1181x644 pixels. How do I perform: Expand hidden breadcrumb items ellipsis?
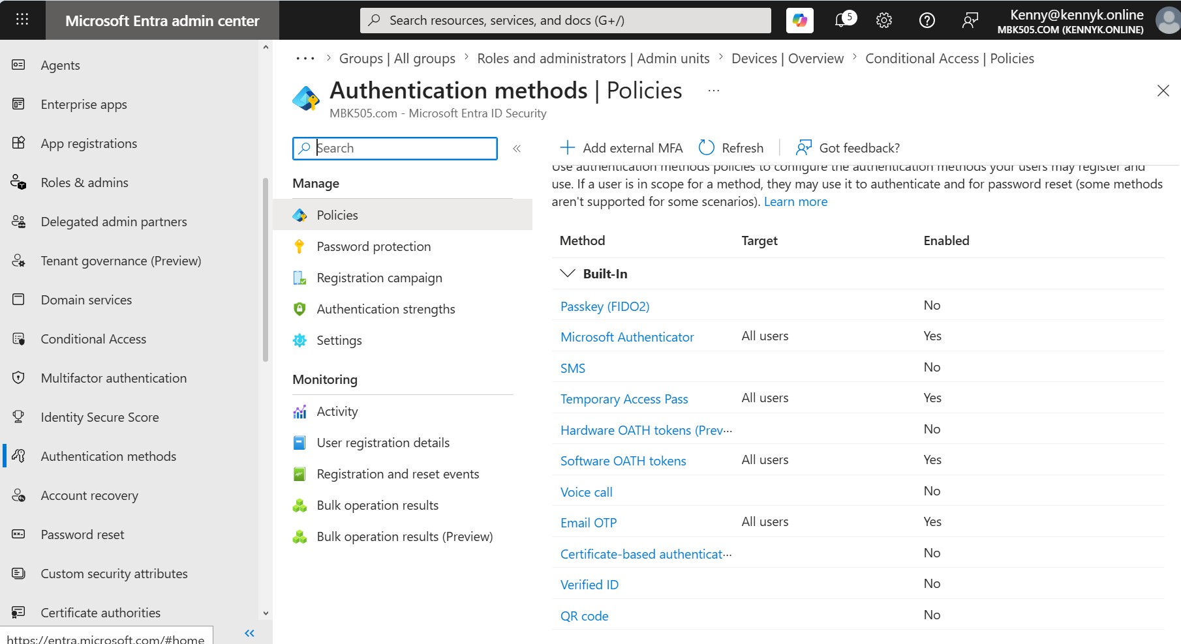(305, 59)
